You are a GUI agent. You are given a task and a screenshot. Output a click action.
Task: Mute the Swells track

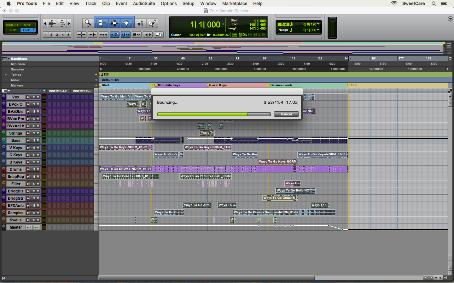click(x=38, y=220)
